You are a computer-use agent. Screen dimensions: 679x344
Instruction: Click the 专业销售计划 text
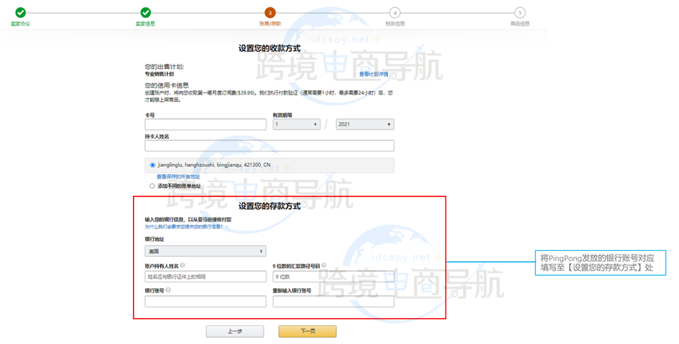pos(159,75)
